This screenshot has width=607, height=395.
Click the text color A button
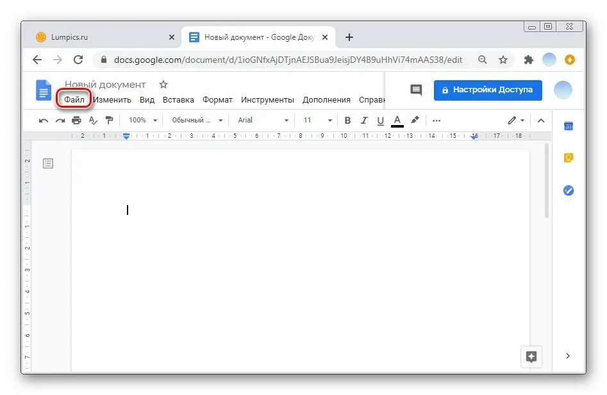397,121
